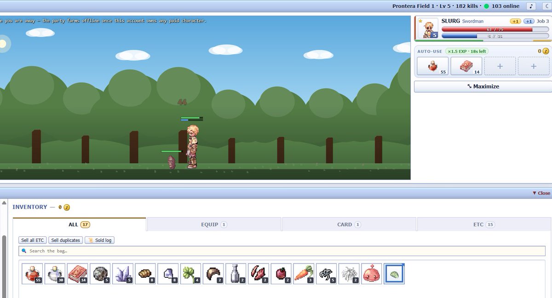Add item to the last empty auto-use slot
This screenshot has width=552, height=298.
[534, 66]
